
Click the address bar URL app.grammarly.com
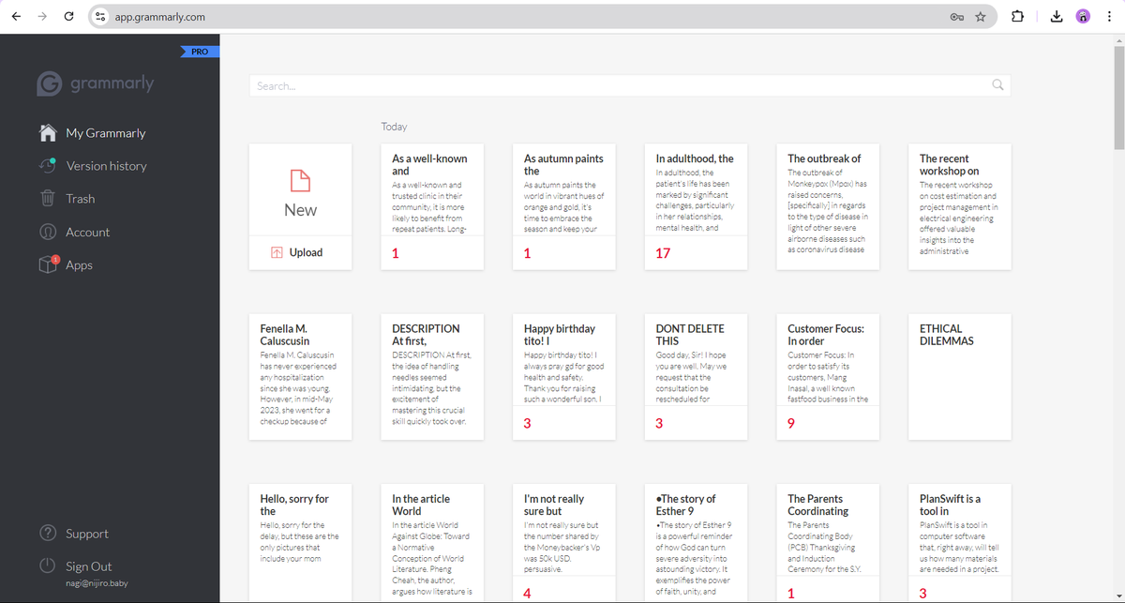tap(160, 16)
